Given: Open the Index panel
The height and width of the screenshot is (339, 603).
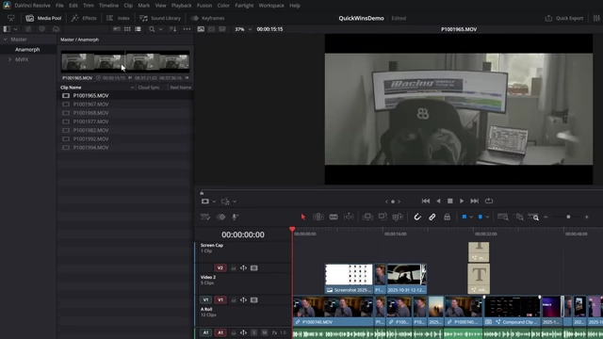Looking at the screenshot, I should [118, 18].
